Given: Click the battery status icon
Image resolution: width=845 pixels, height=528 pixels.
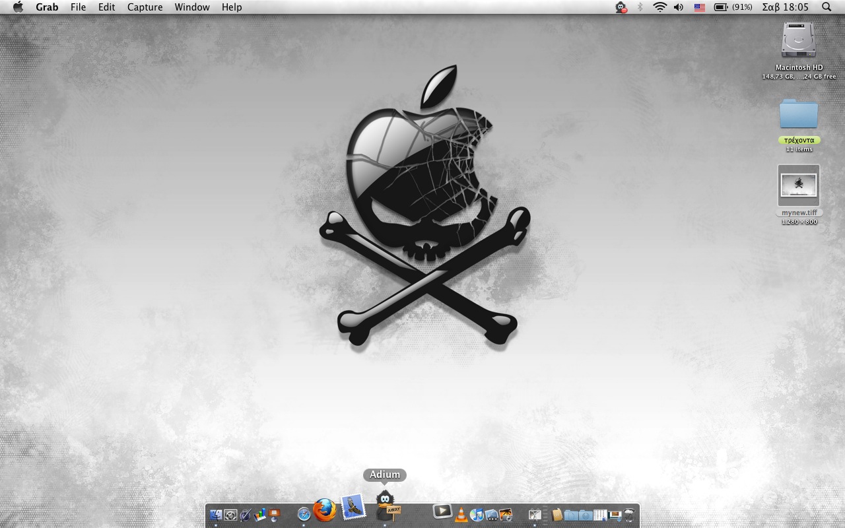Looking at the screenshot, I should coord(720,7).
